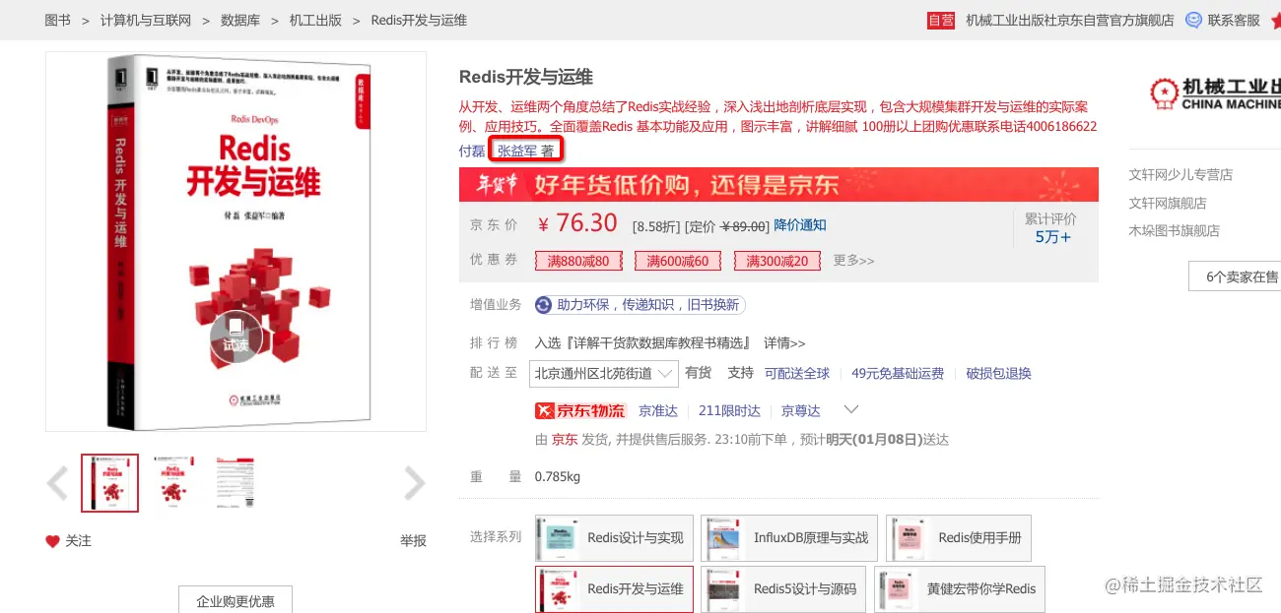The image size is (1281, 613).
Task: Click the 机械工业出版社 publisher logo
Action: click(x=1214, y=93)
